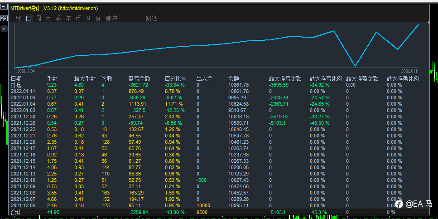Click the 百分比% column header
The width and height of the screenshot is (438, 219).
[175, 79]
